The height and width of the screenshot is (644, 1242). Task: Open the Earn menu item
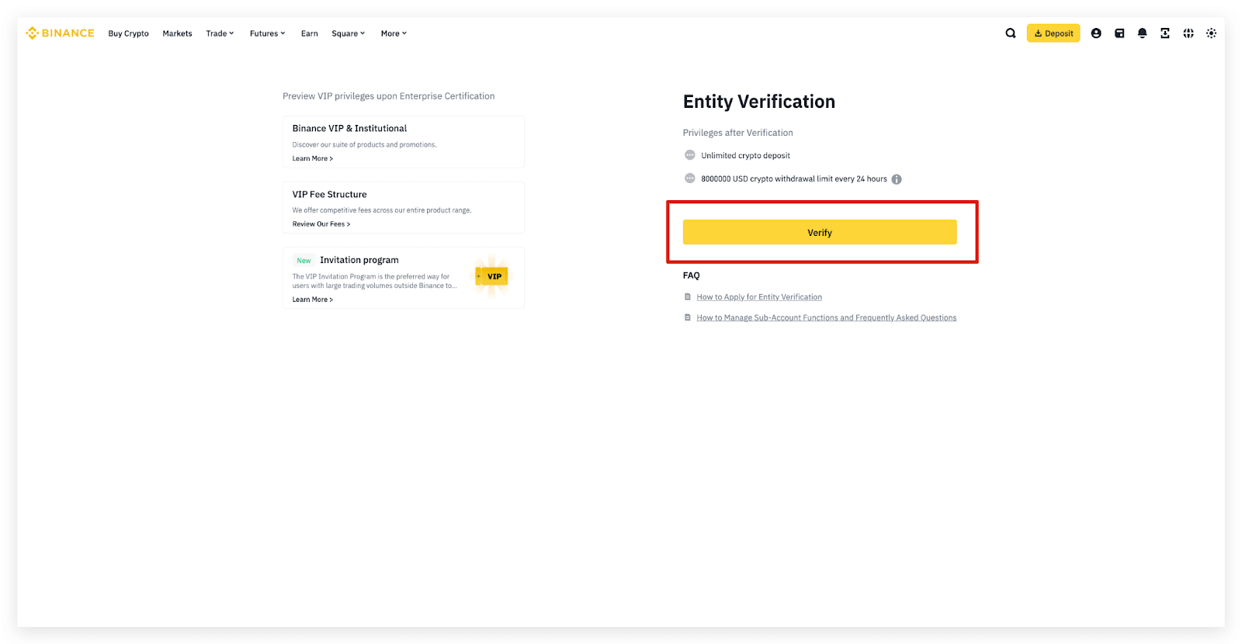click(309, 33)
